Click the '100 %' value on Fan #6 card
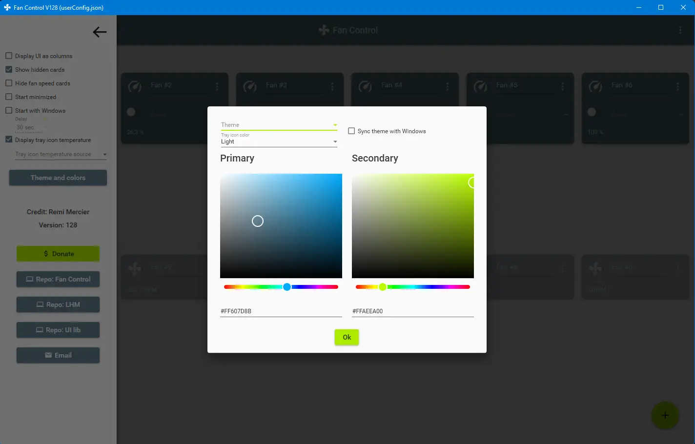The image size is (695, 444). coord(595,132)
